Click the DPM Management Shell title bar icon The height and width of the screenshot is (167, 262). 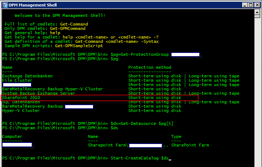5,5
